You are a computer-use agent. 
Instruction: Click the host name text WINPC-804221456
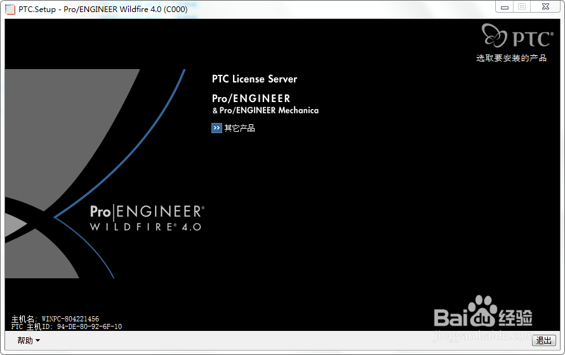[x=70, y=319]
